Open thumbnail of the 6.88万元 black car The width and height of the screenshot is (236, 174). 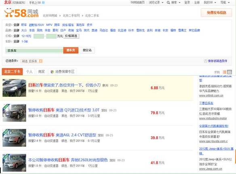(14, 88)
